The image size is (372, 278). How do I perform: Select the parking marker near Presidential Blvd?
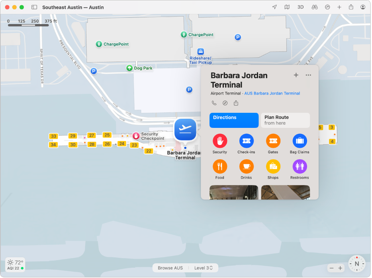tap(94, 71)
